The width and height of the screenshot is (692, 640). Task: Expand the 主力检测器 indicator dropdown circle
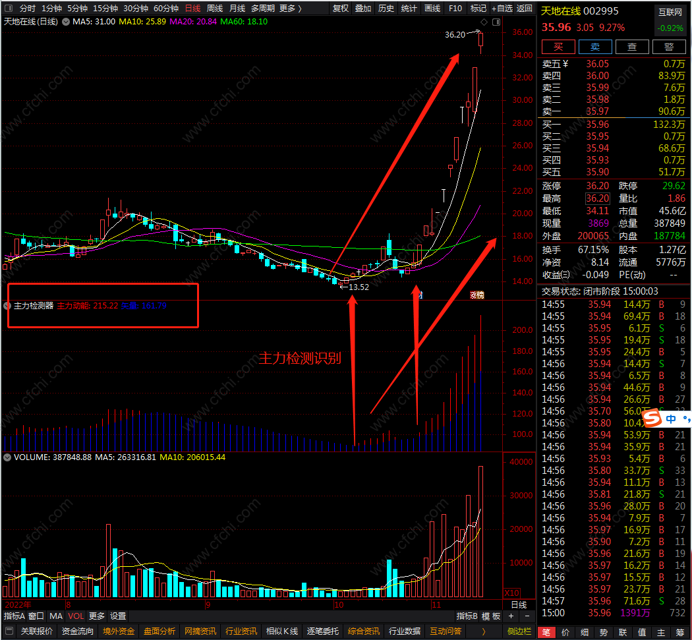(7, 305)
